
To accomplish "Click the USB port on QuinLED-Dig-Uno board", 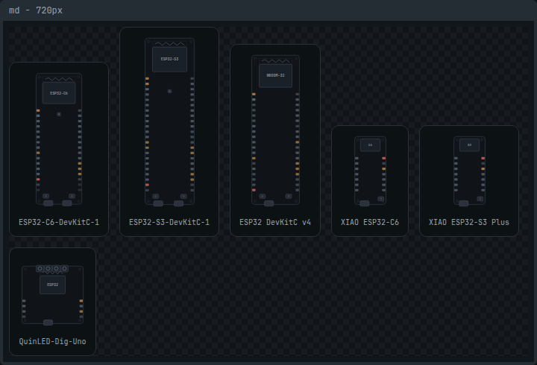I will [48, 323].
